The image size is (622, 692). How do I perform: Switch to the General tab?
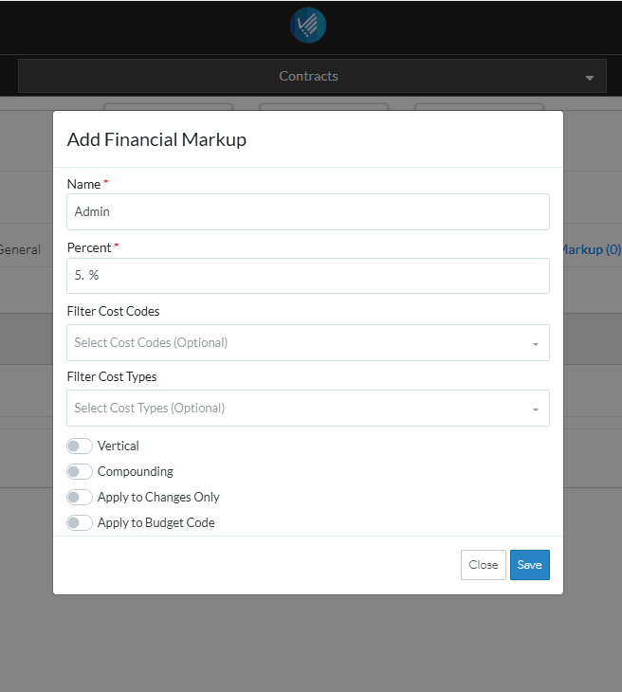pos(19,249)
